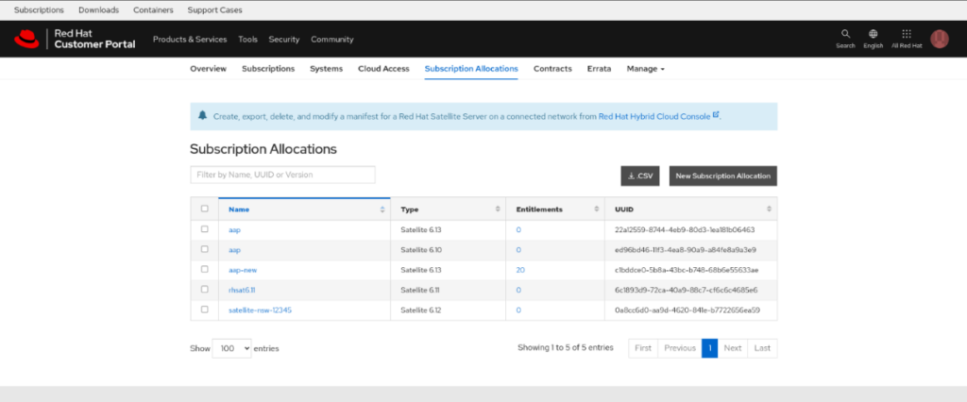
Task: Switch to the Cloud Access tab
Action: pos(383,69)
